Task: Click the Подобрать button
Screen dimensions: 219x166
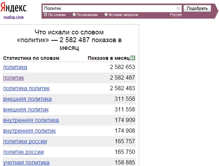Action: click(x=197, y=8)
